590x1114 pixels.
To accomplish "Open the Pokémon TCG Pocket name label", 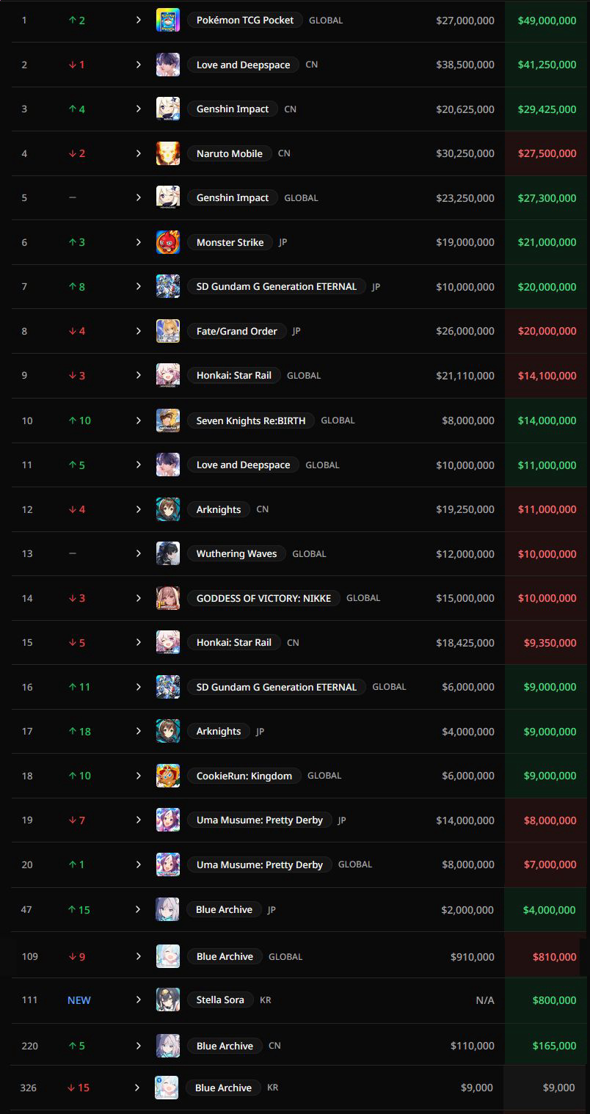I will pos(245,21).
